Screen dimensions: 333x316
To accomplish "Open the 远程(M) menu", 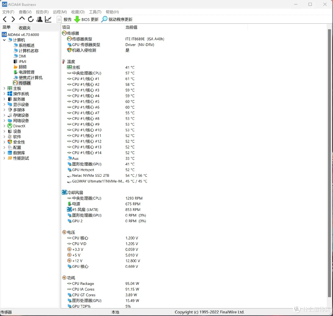I will pos(60,12).
